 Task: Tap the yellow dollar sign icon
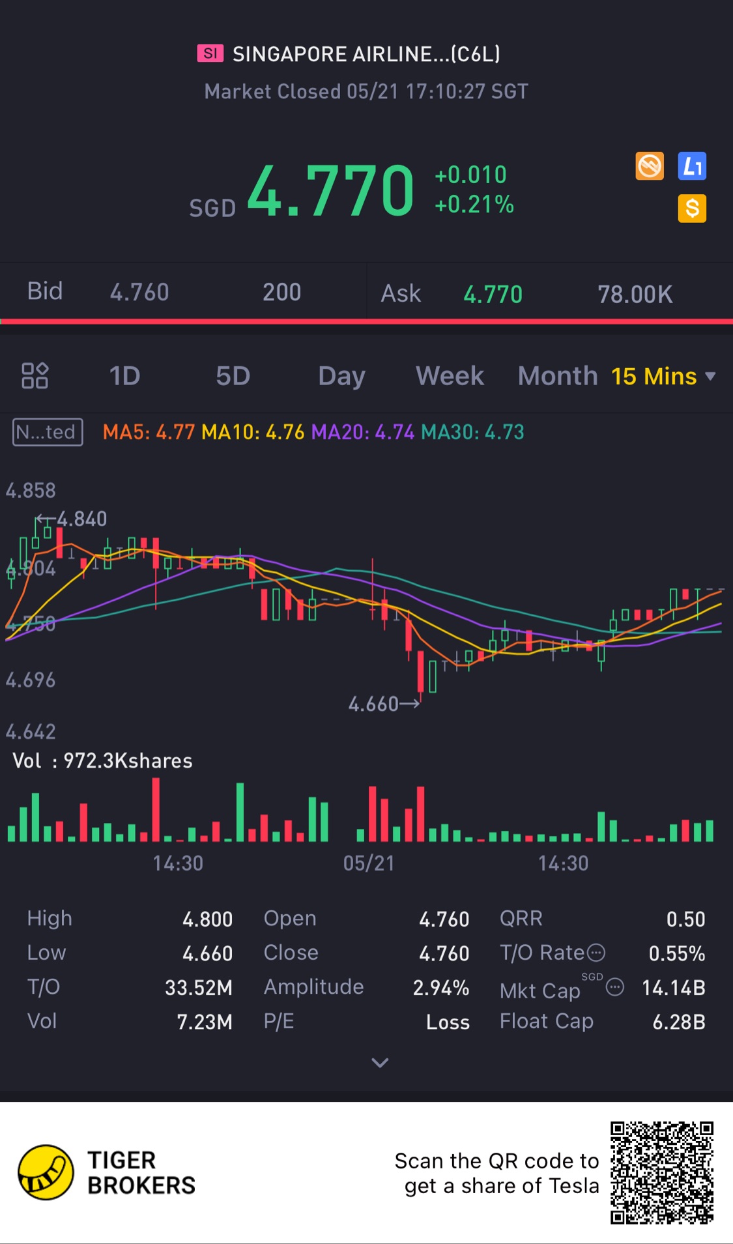point(692,209)
